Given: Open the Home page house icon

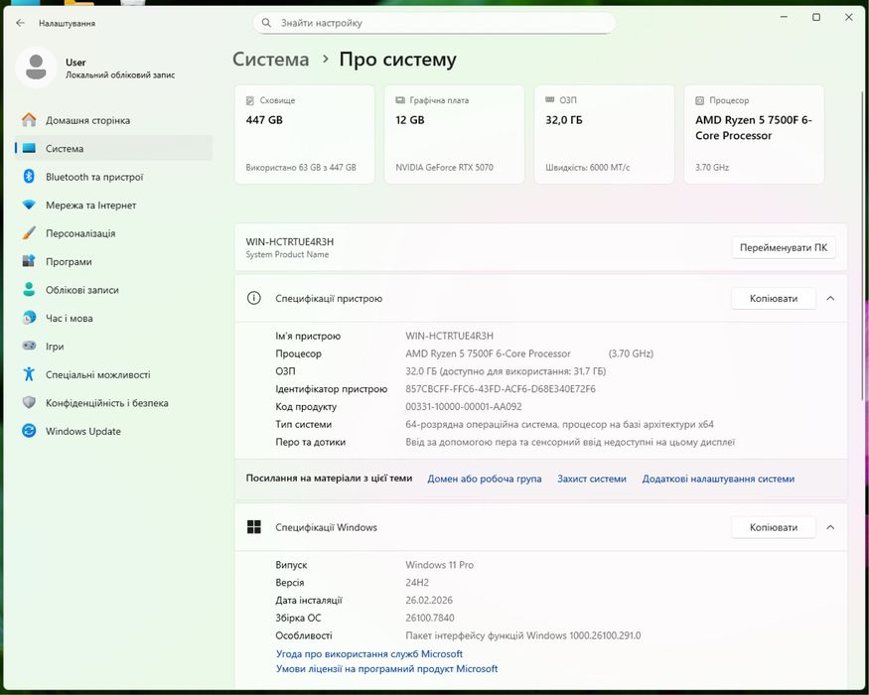Looking at the screenshot, I should tap(29, 120).
